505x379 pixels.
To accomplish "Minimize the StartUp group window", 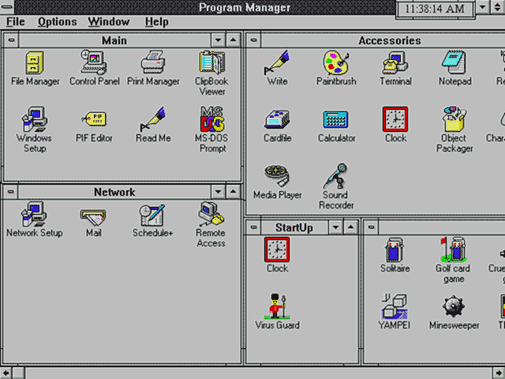I will [335, 227].
